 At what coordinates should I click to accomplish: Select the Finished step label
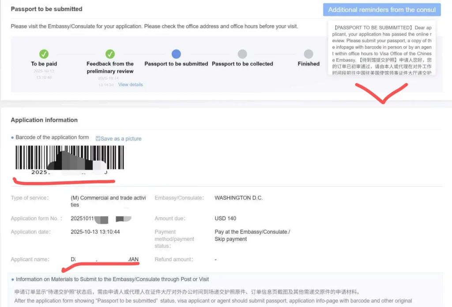[309, 64]
